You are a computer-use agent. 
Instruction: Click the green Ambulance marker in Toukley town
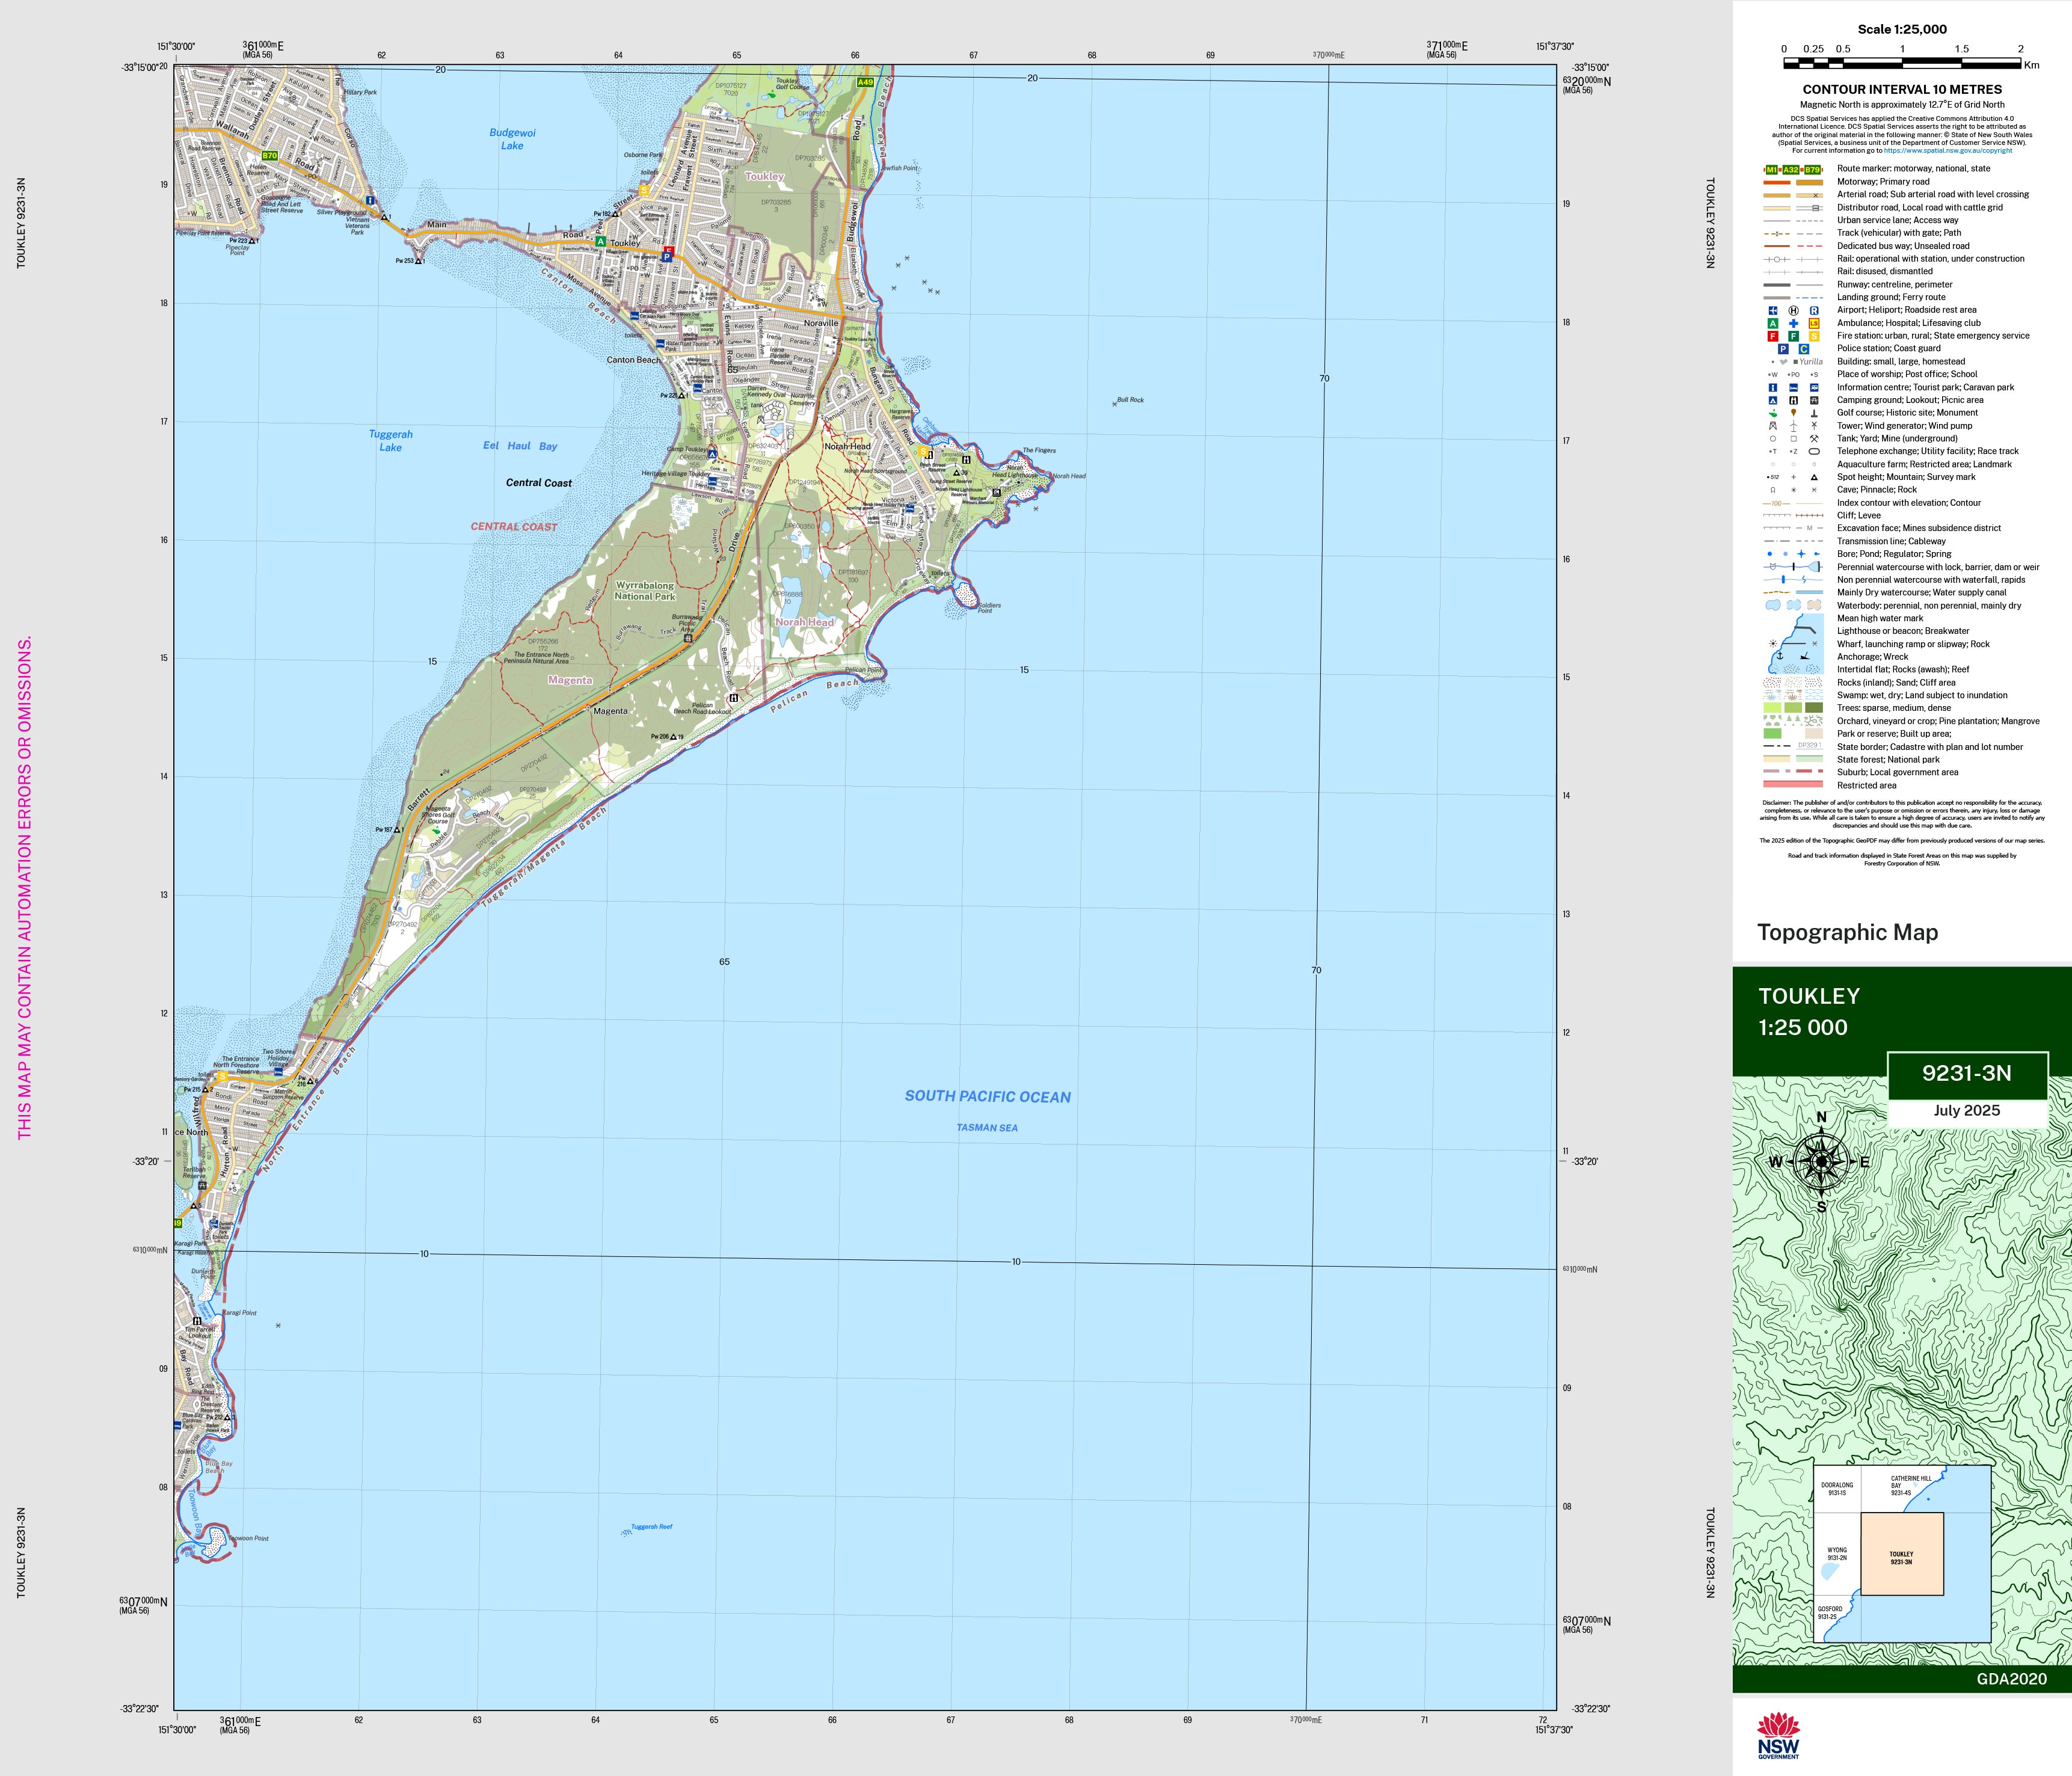click(600, 242)
